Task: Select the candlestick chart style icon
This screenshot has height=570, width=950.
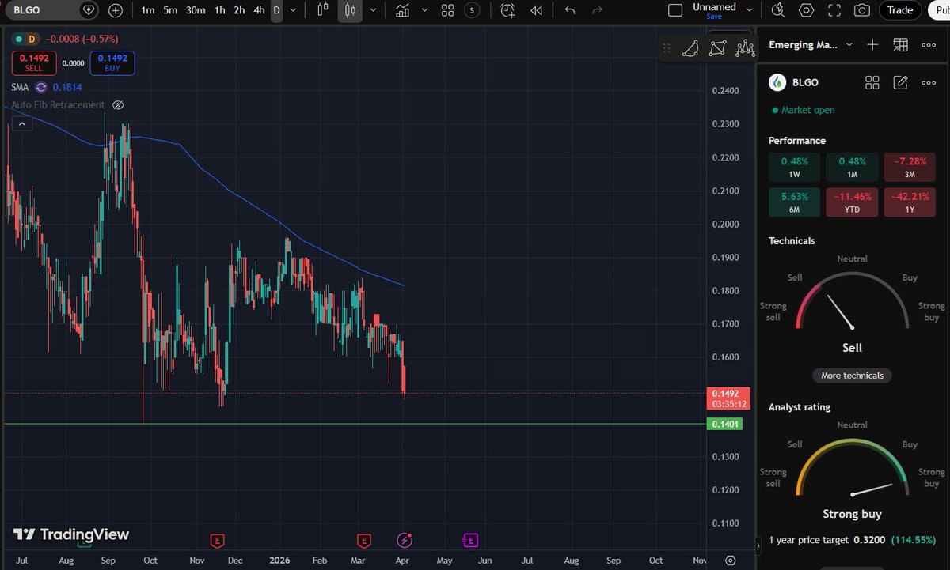Action: click(x=351, y=10)
